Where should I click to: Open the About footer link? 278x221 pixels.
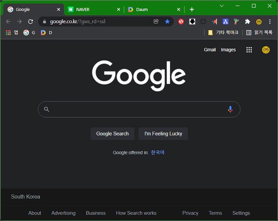point(35,213)
